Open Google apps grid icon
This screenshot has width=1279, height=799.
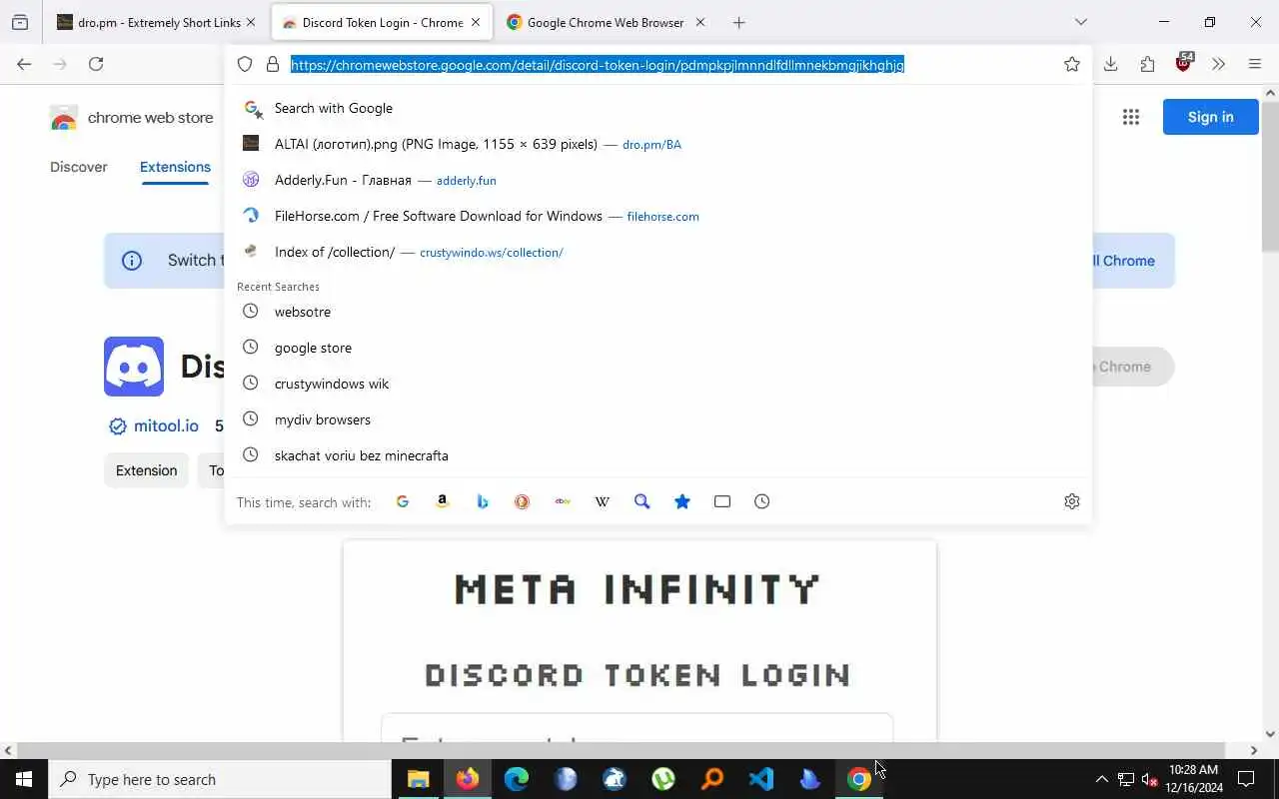coord(1131,117)
